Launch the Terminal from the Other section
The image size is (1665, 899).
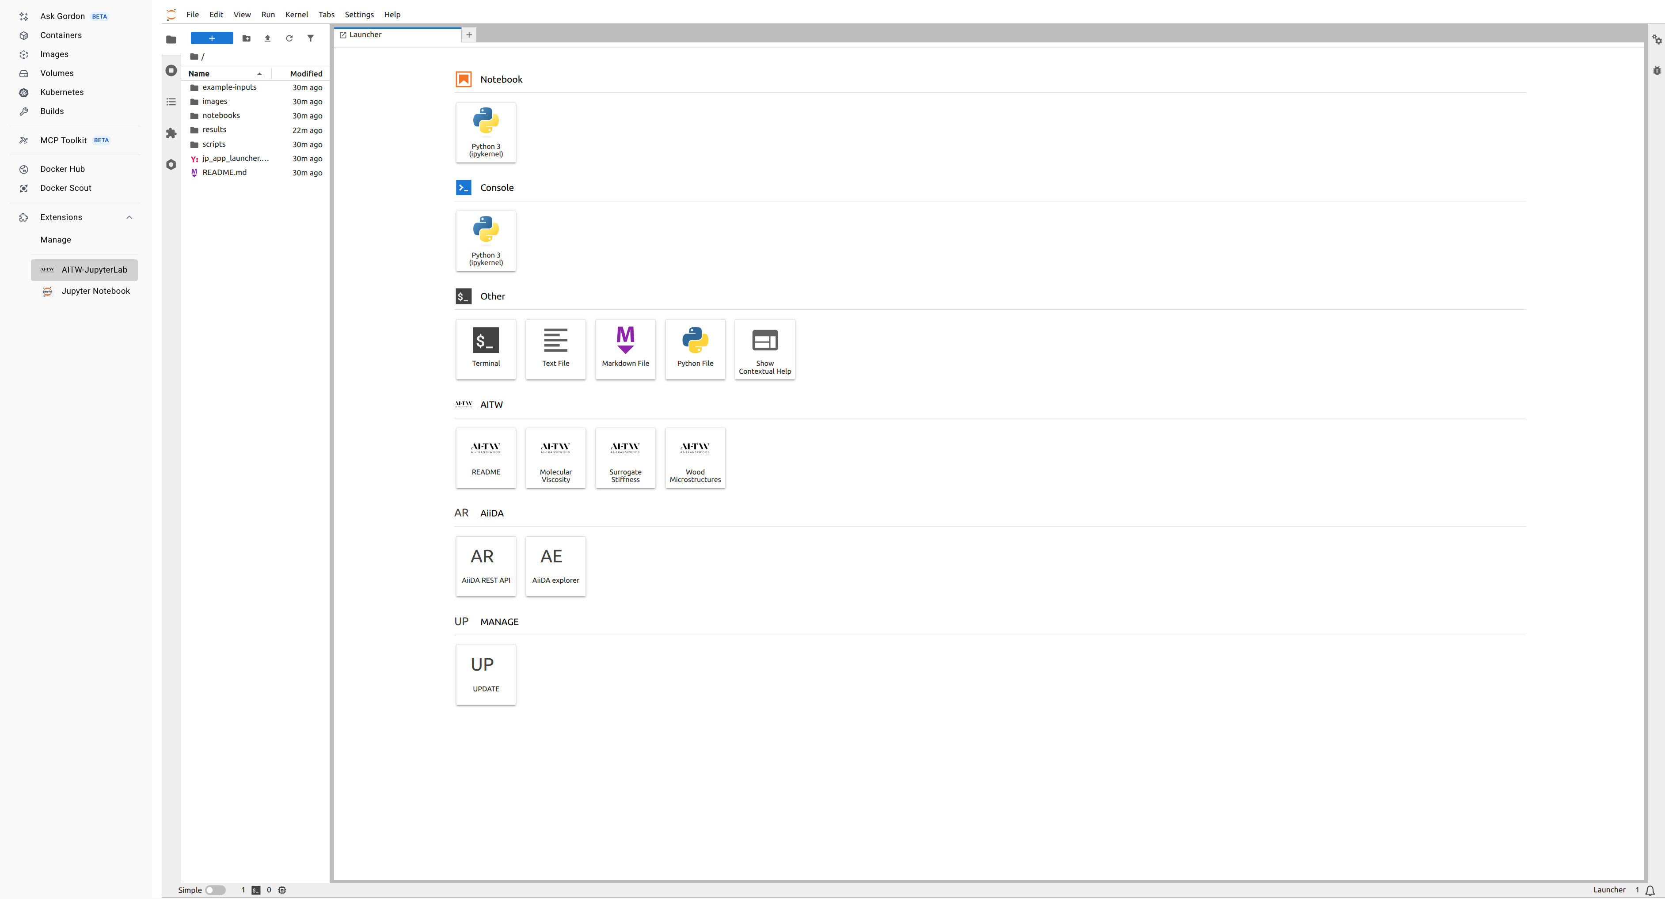[486, 349]
